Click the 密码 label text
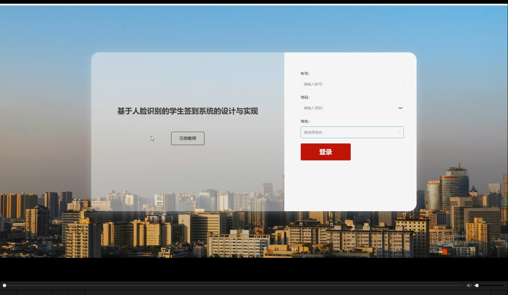The height and width of the screenshot is (295, 508). (x=305, y=97)
